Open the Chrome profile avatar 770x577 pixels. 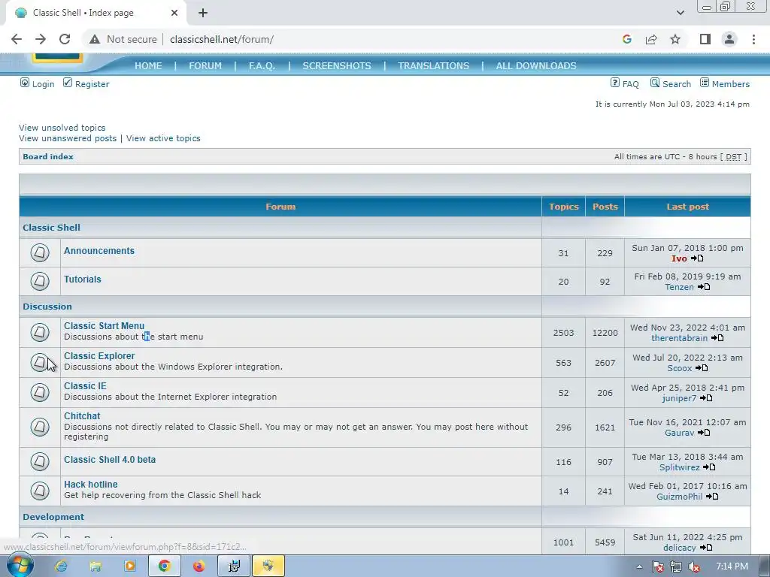729,39
